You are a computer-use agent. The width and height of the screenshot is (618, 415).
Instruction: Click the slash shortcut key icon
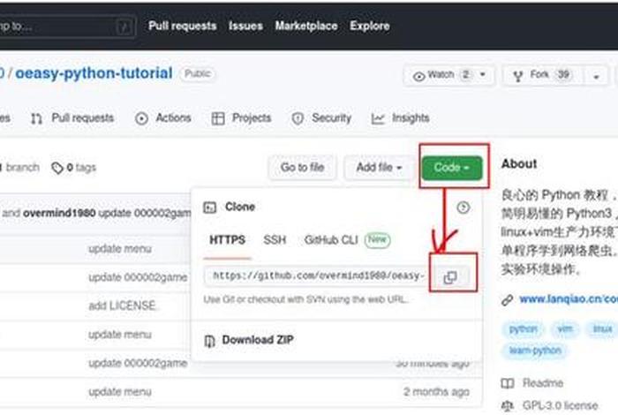(124, 26)
